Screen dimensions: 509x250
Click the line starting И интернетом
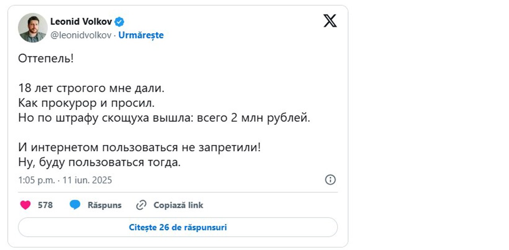[x=140, y=148]
